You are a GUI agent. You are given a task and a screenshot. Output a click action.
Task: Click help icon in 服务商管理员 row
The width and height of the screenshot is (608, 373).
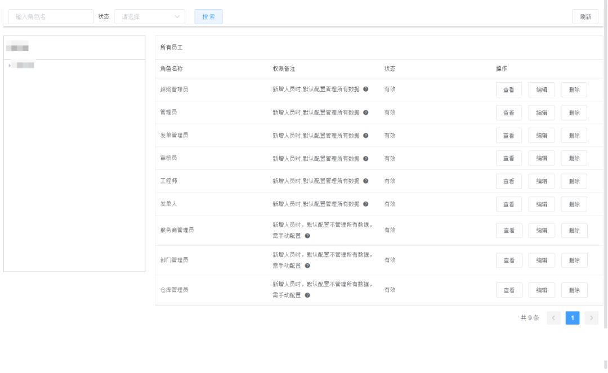click(x=307, y=236)
